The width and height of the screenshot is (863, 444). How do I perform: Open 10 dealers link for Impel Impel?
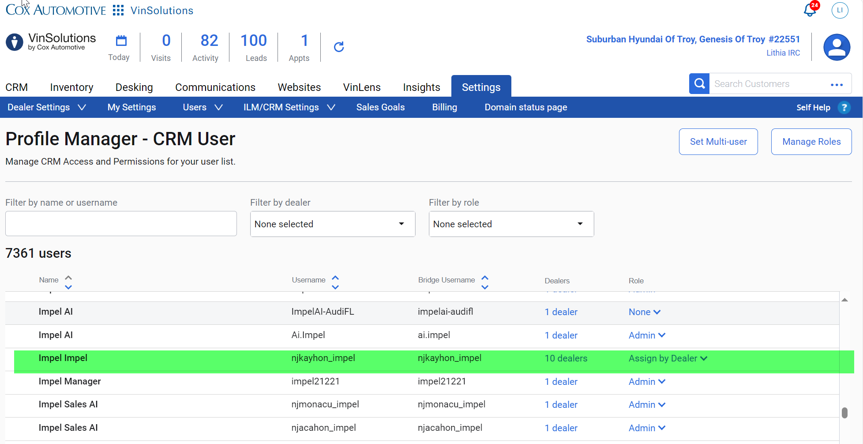point(566,358)
